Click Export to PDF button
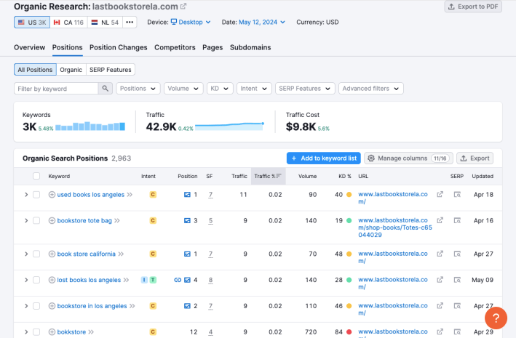The image size is (516, 338). [473, 7]
